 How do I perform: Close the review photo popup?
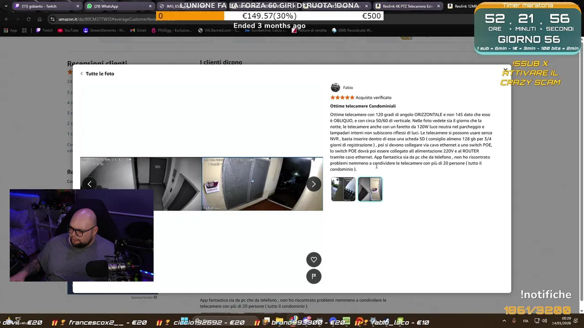pyautogui.click(x=505, y=70)
